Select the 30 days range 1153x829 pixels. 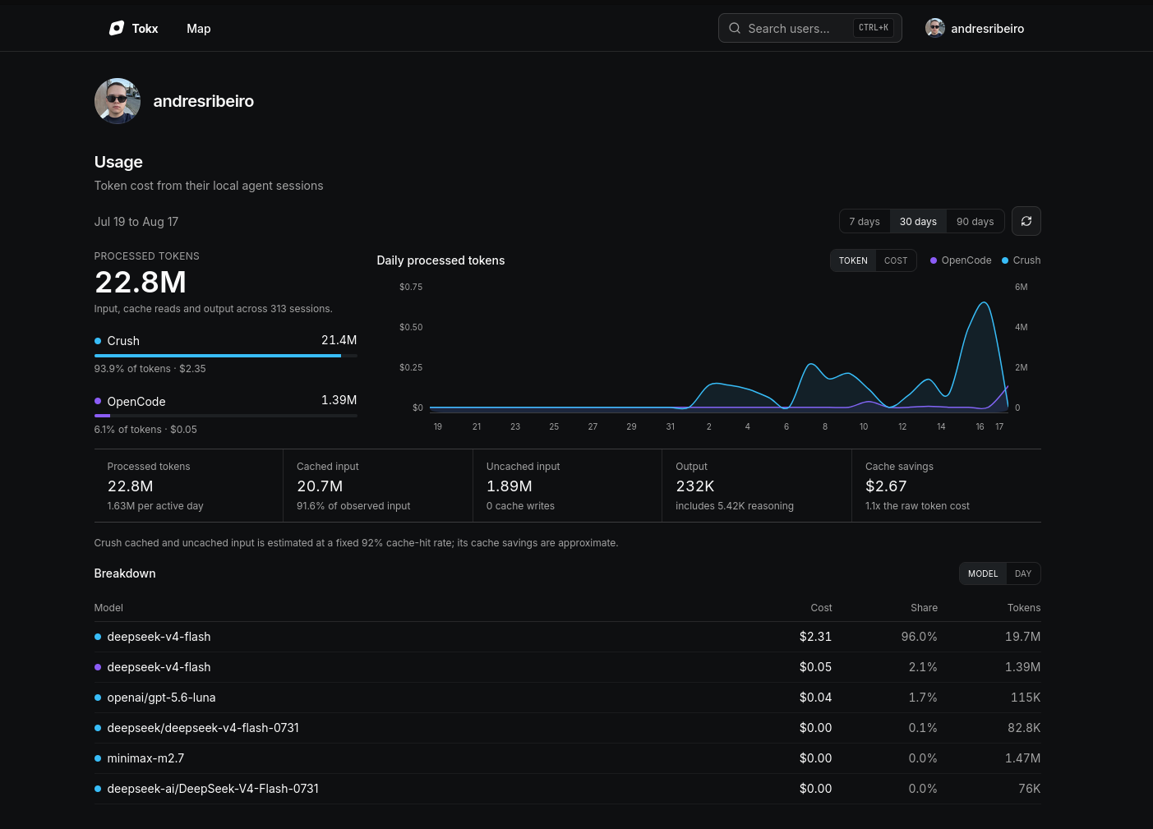[x=918, y=221]
